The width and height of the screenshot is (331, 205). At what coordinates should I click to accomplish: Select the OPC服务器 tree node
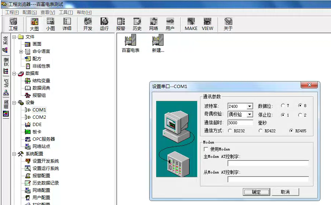coord(44,139)
